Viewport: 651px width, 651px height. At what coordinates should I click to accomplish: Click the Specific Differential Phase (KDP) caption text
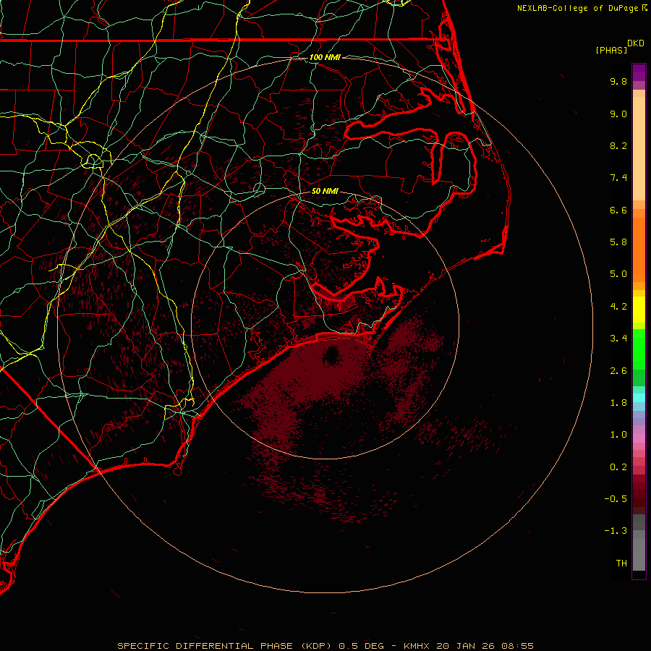click(x=225, y=646)
